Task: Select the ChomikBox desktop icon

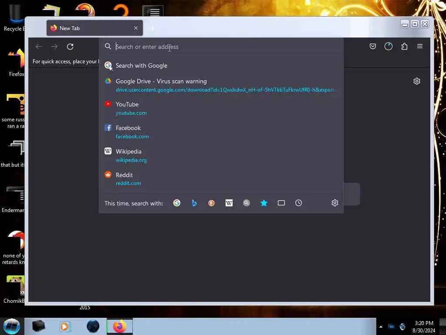Action: click(14, 289)
